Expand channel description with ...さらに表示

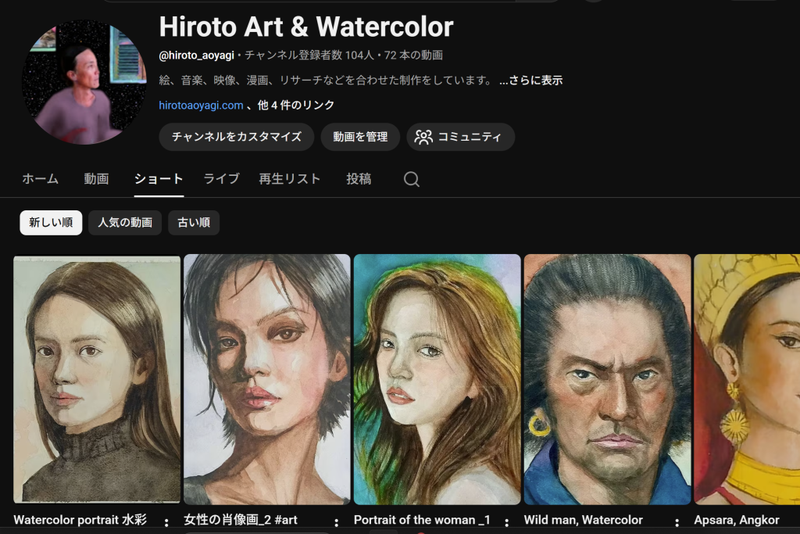(530, 81)
